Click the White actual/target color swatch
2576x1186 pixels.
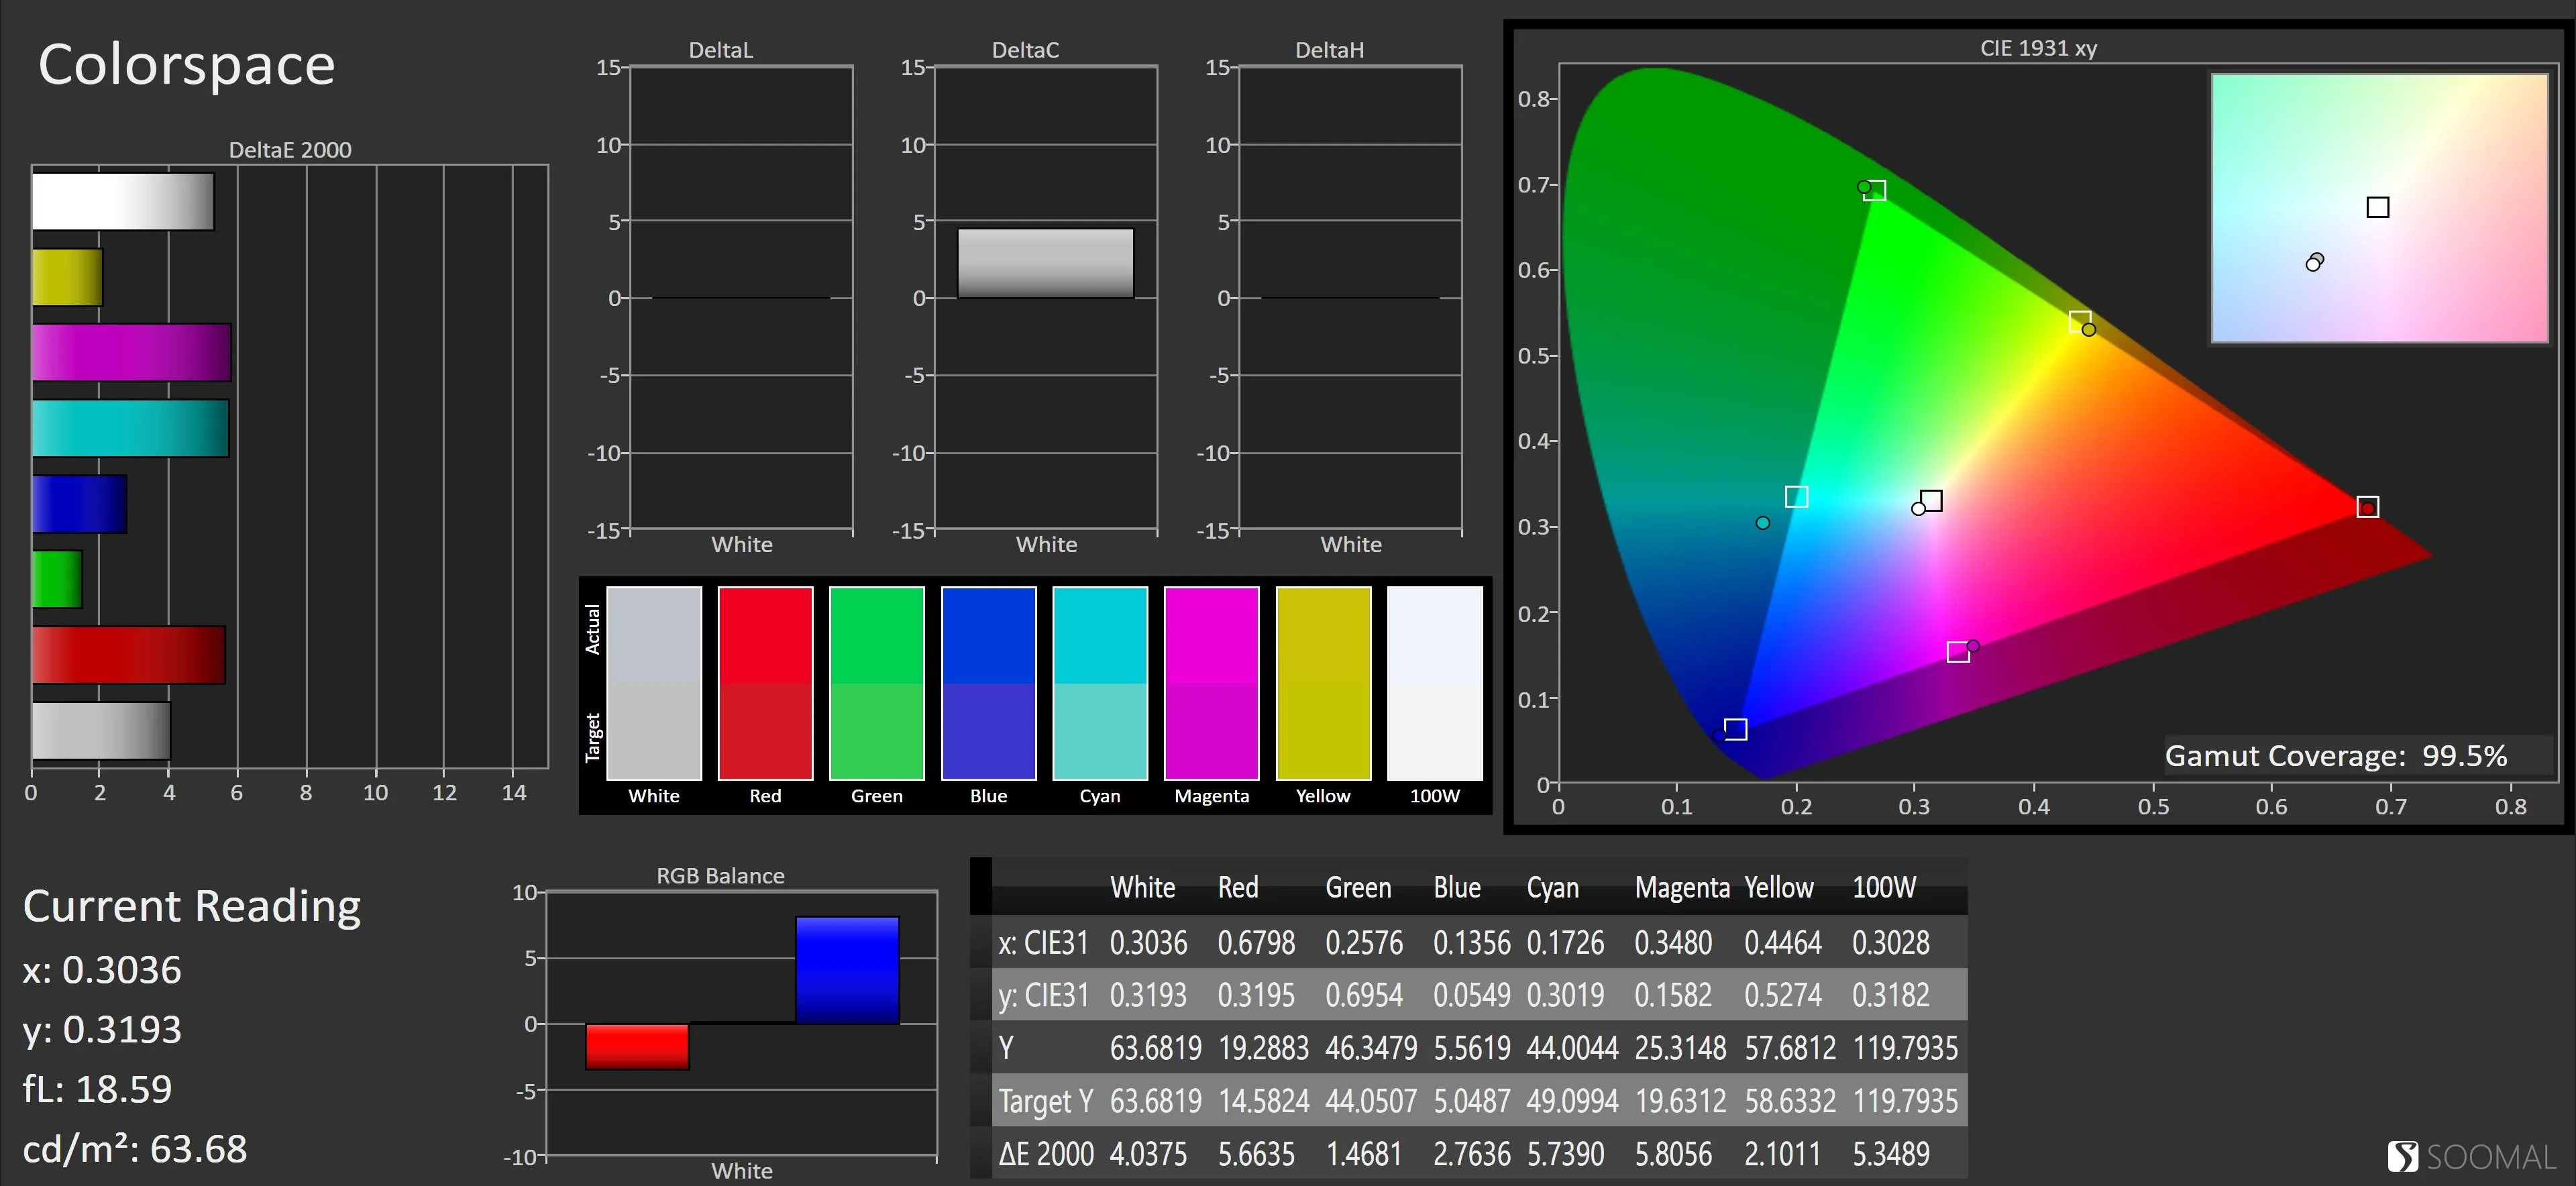(654, 683)
